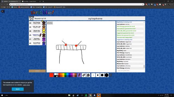Select the GIVE_ME_SSN player row
The image size is (174, 97).
tap(37, 27)
